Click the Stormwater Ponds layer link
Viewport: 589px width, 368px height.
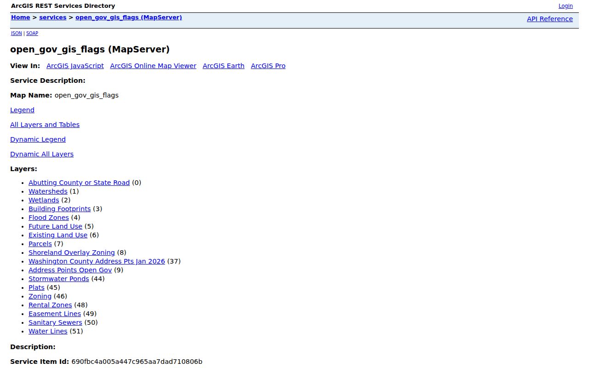click(x=59, y=279)
